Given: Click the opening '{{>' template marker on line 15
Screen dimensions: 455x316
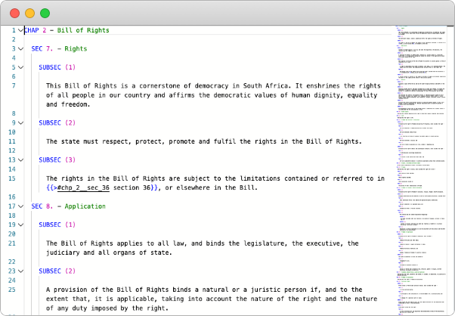Looking at the screenshot, I should pyautogui.click(x=51, y=187).
